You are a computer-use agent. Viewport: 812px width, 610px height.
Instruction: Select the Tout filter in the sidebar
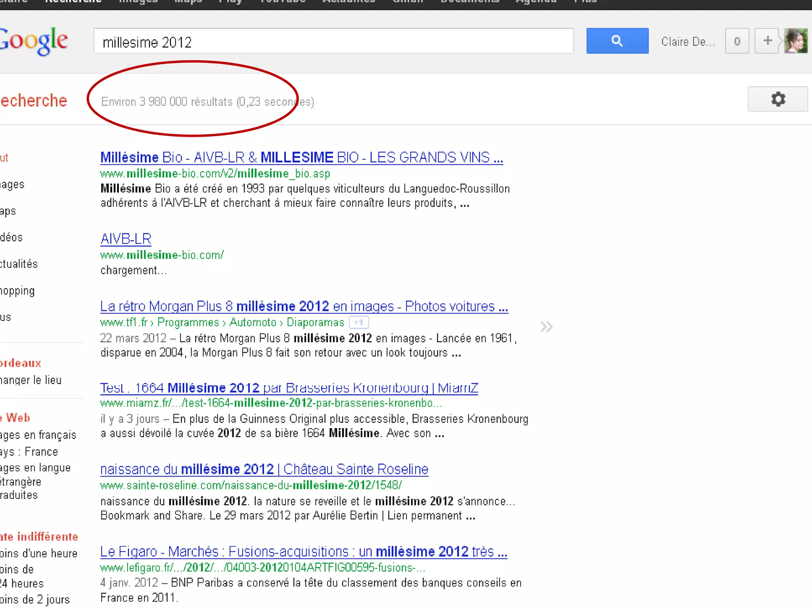click(x=4, y=158)
